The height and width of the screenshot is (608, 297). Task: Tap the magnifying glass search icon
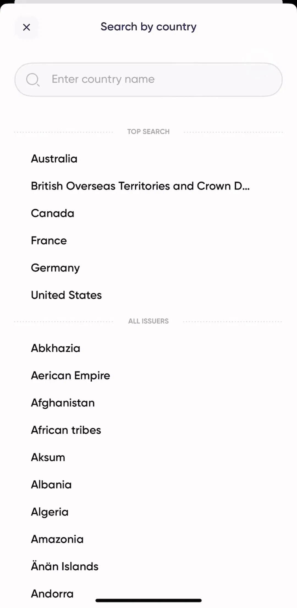tap(33, 80)
